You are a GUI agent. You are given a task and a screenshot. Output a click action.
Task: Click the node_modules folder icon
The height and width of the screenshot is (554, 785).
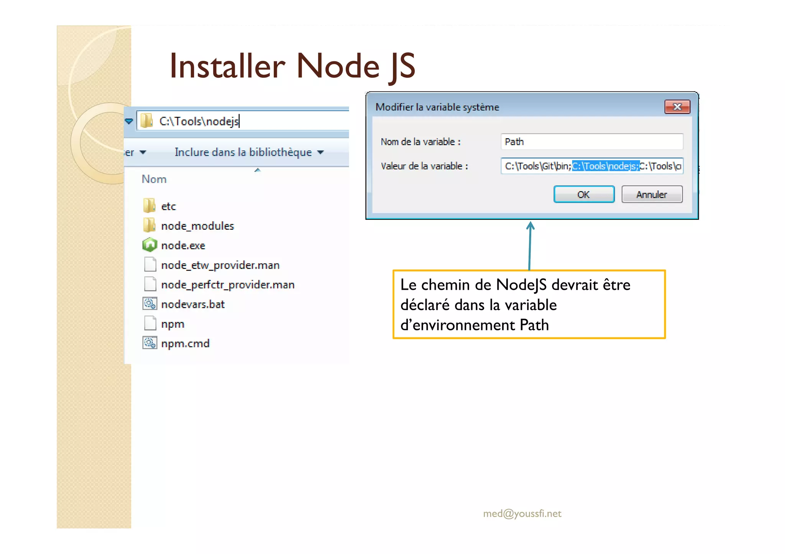pos(149,226)
